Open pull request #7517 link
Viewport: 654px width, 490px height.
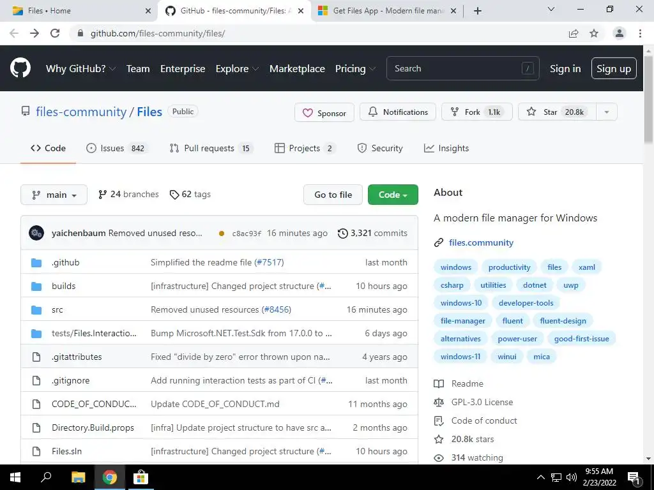pyautogui.click(x=269, y=262)
